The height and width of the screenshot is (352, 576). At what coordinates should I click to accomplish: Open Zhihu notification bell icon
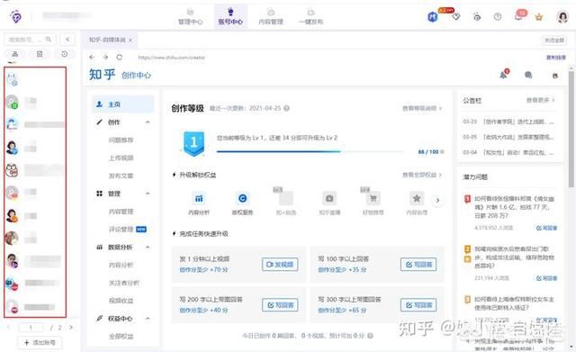click(x=504, y=75)
